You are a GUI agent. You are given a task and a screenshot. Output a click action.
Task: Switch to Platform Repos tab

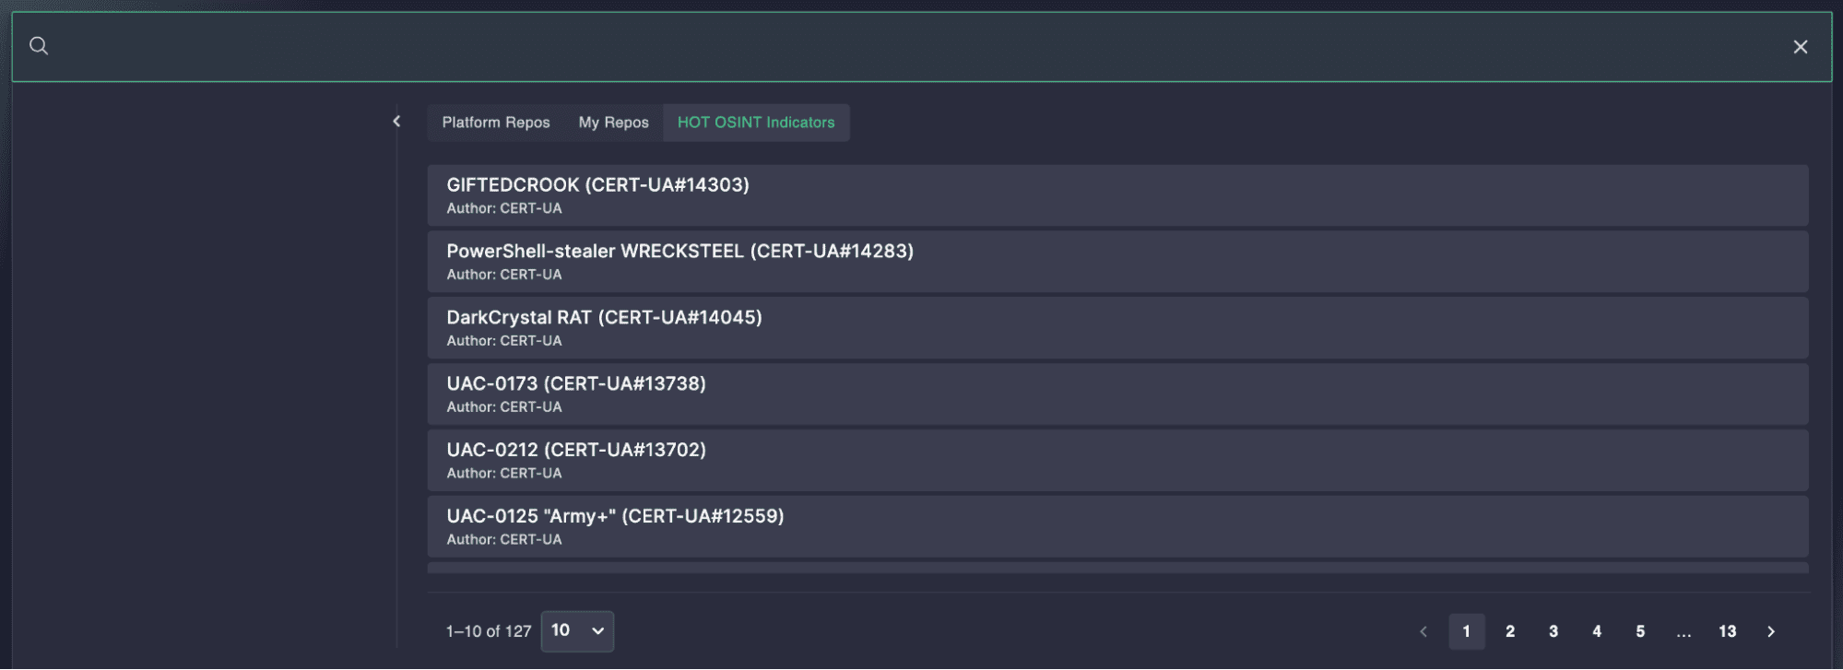click(x=496, y=123)
